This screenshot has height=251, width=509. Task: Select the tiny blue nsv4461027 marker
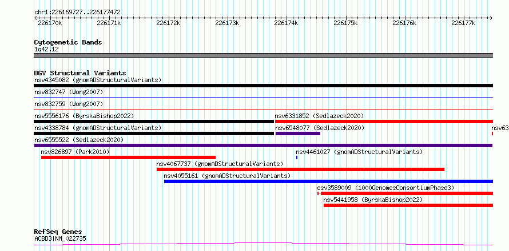(x=297, y=157)
